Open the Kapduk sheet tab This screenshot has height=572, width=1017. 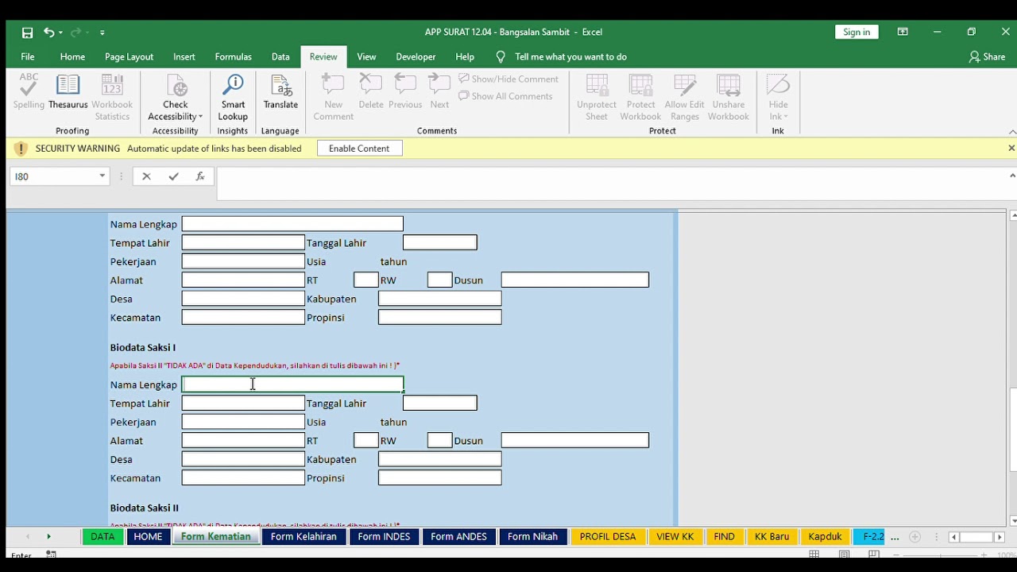point(825,537)
